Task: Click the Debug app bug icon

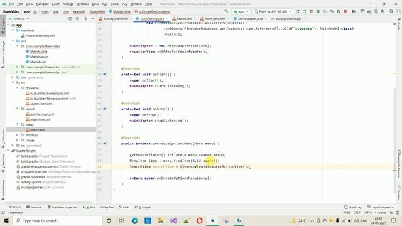Action: 318,11
